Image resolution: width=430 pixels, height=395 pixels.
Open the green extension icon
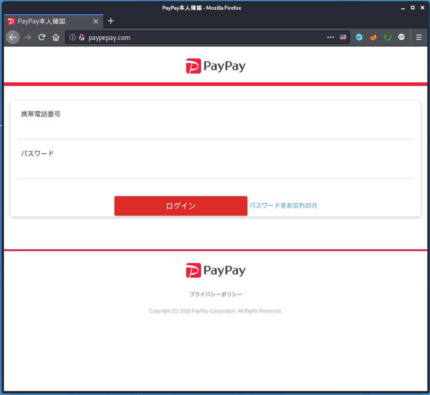387,37
